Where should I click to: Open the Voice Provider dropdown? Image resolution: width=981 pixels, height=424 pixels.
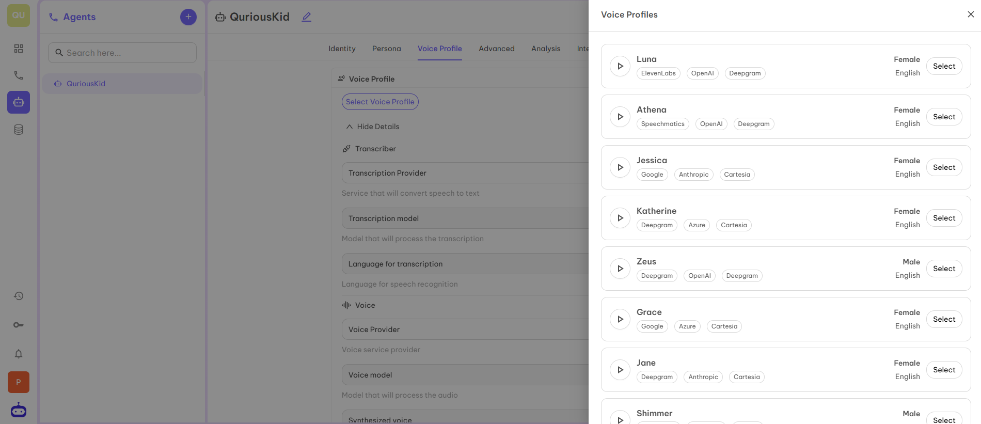coord(465,329)
